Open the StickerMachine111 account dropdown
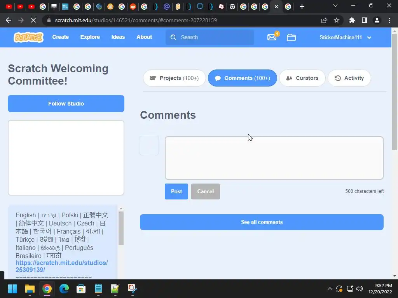398x298 pixels. [x=346, y=37]
